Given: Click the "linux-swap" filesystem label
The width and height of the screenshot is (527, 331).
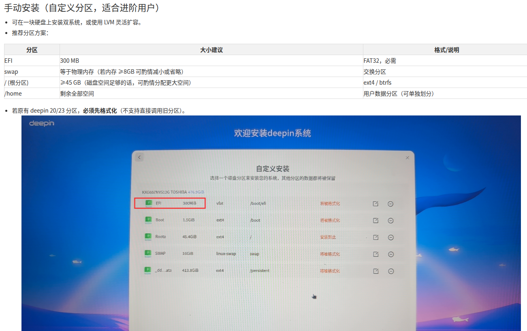Looking at the screenshot, I should (226, 254).
